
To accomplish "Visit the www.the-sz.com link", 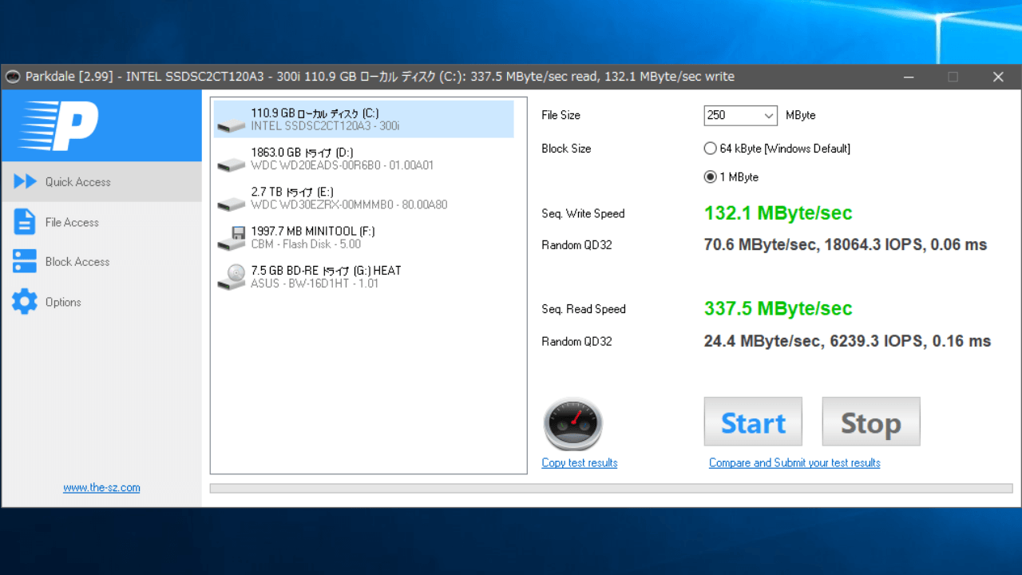I will click(101, 487).
